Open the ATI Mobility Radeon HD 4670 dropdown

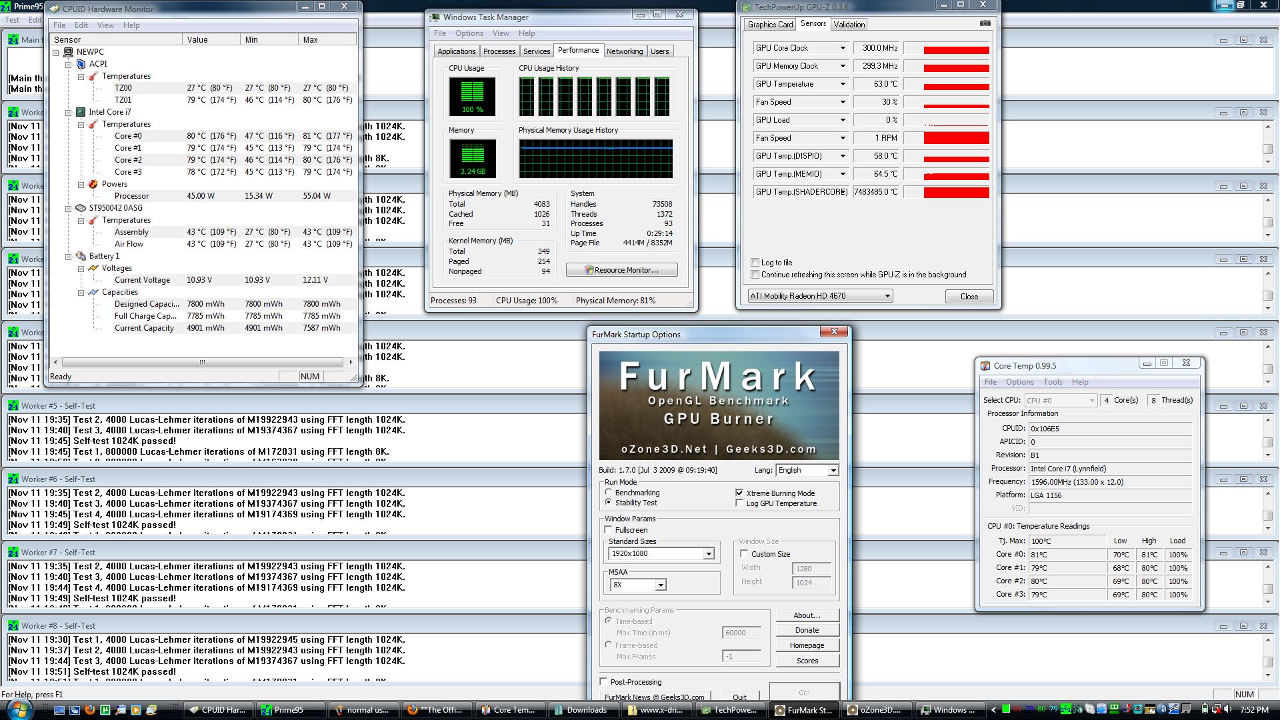[x=887, y=295]
